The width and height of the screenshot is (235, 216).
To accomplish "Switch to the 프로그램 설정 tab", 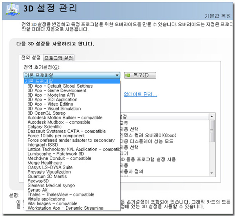I will pyautogui.click(x=59, y=58).
